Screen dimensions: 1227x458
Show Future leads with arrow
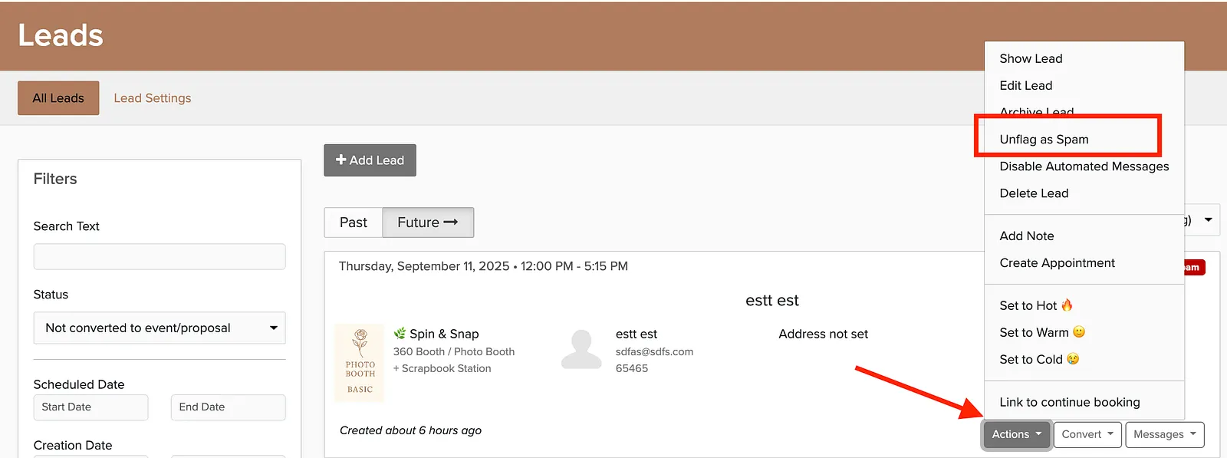428,222
